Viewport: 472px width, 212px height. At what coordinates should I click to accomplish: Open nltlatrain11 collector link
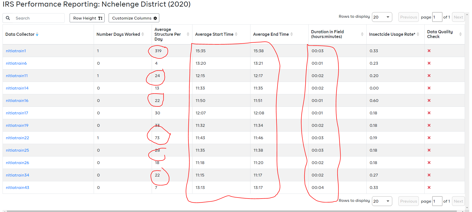17,76
